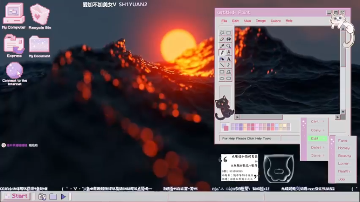Click the folder icon in the taskbar
360x202 pixels.
[x=53, y=197]
